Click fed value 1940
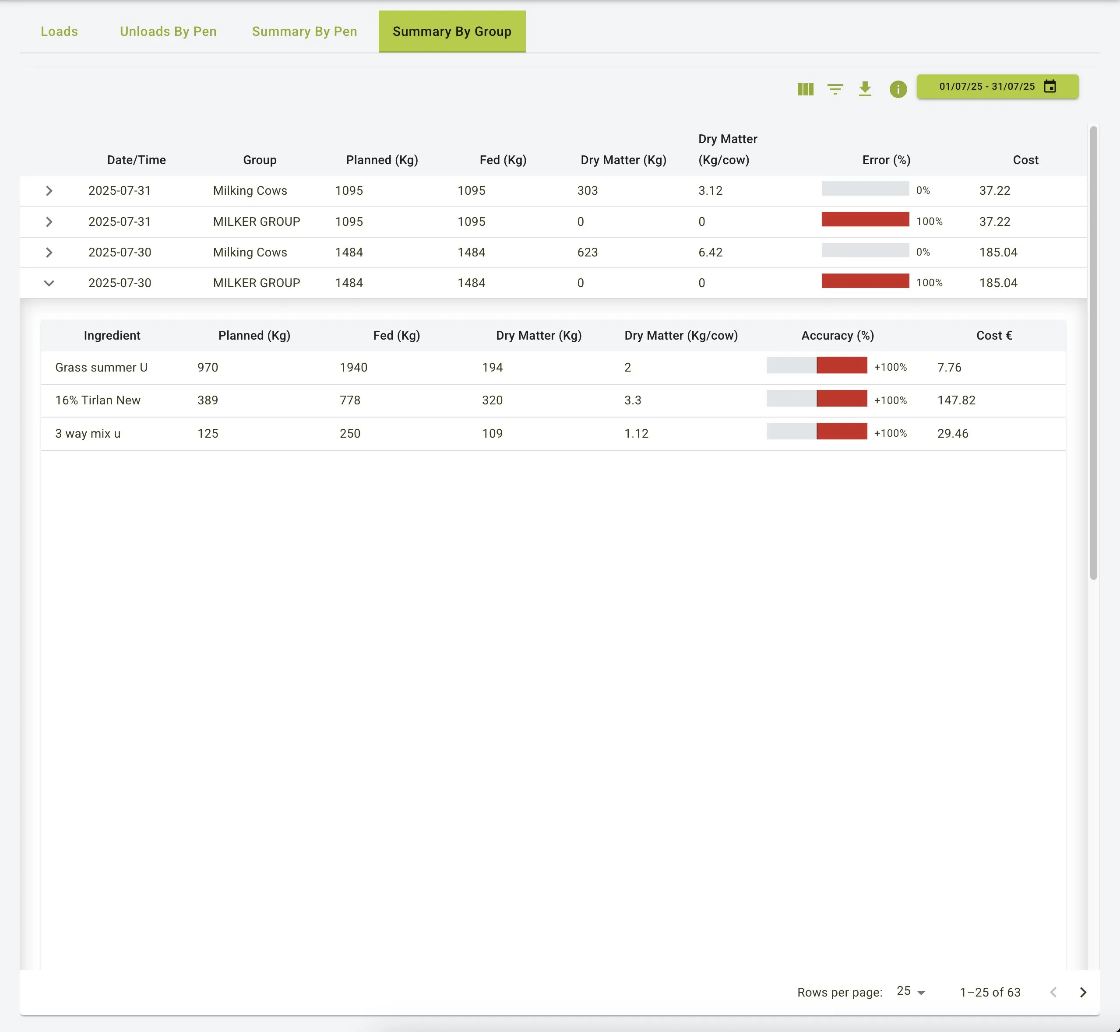1120x1032 pixels. pyautogui.click(x=353, y=368)
